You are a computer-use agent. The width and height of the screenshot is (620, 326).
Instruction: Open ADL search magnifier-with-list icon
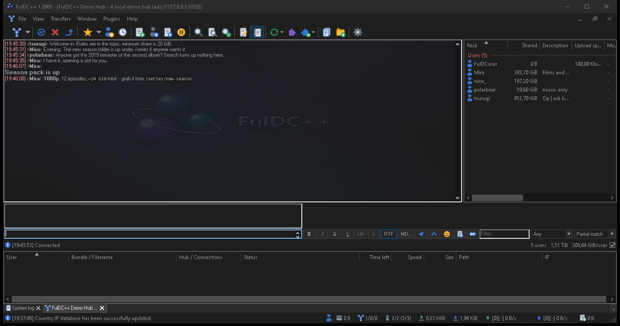212,32
